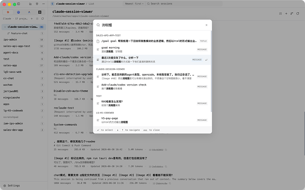Open the good morning search result
305x190 pixels.
[x=152, y=49]
